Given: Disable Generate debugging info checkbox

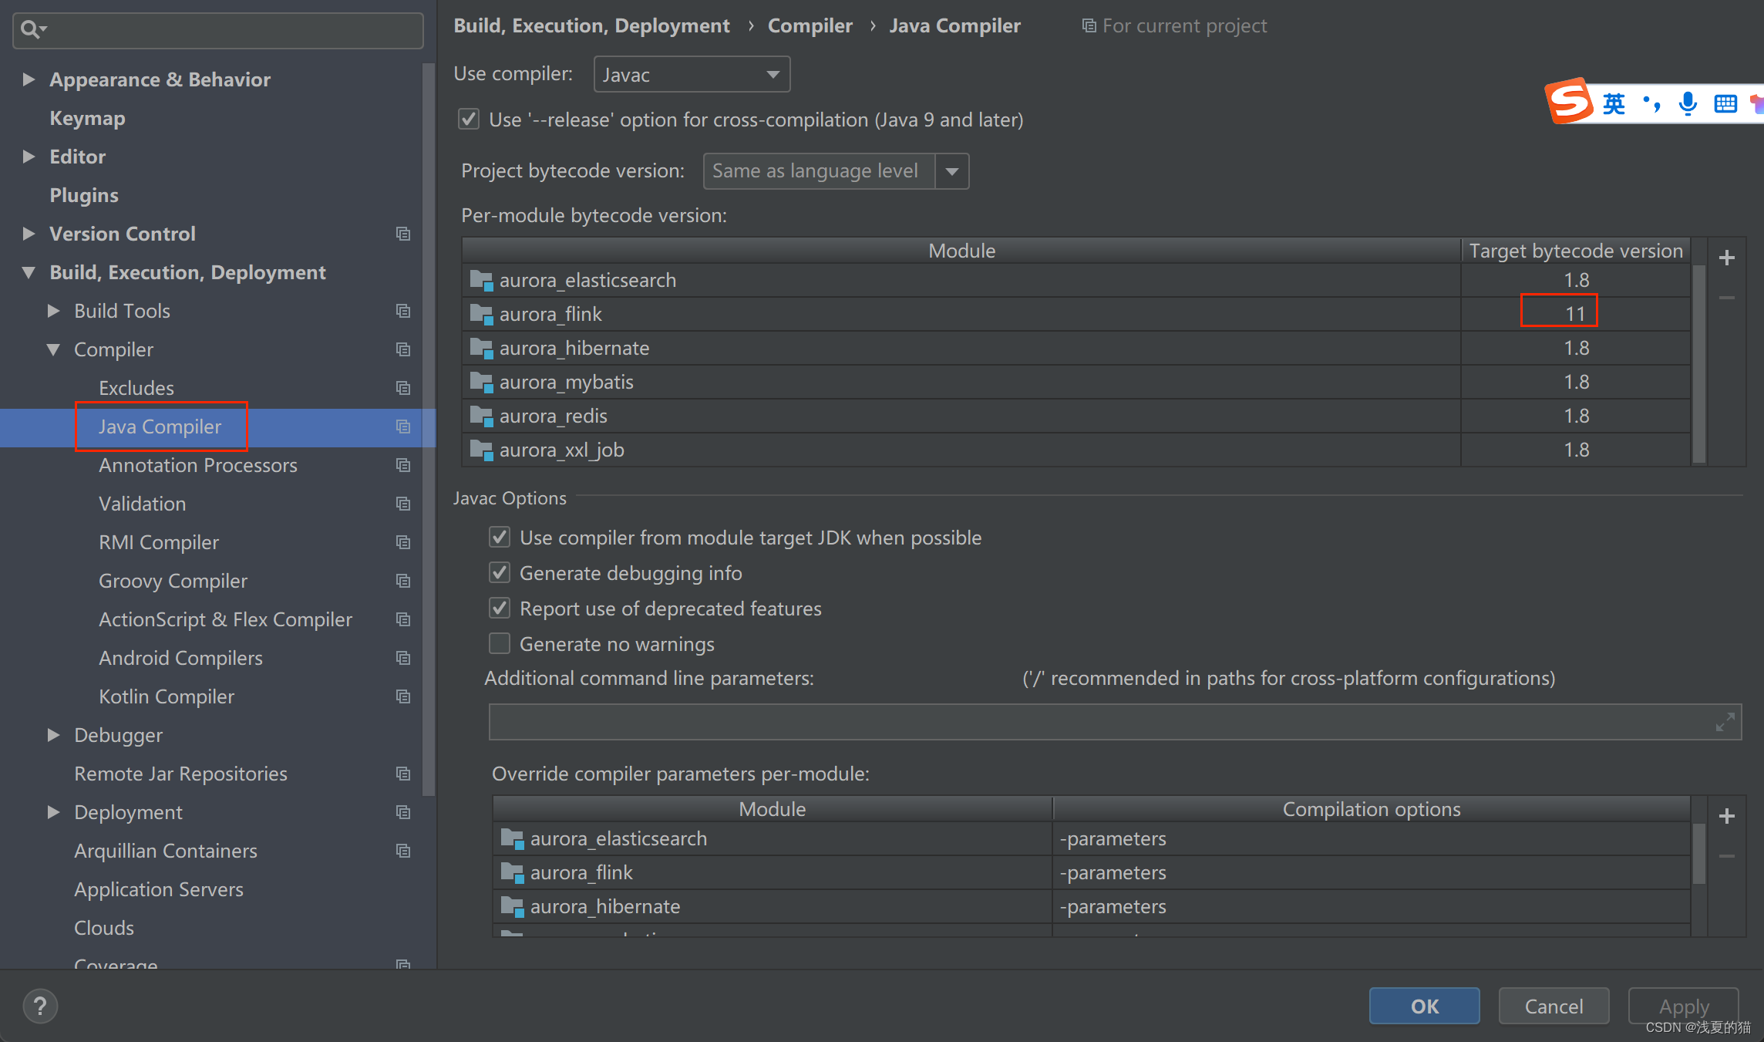Looking at the screenshot, I should 500,573.
